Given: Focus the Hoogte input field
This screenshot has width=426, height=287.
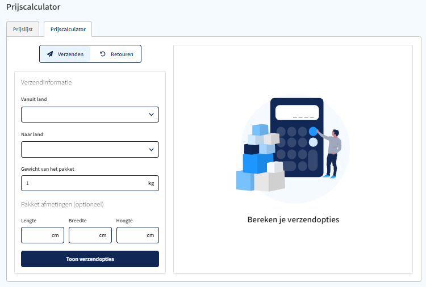Looking at the screenshot, I should coord(138,235).
